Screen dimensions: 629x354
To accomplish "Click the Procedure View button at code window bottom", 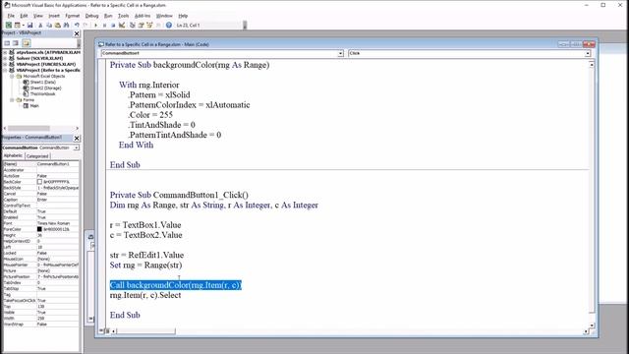I will 102,331.
